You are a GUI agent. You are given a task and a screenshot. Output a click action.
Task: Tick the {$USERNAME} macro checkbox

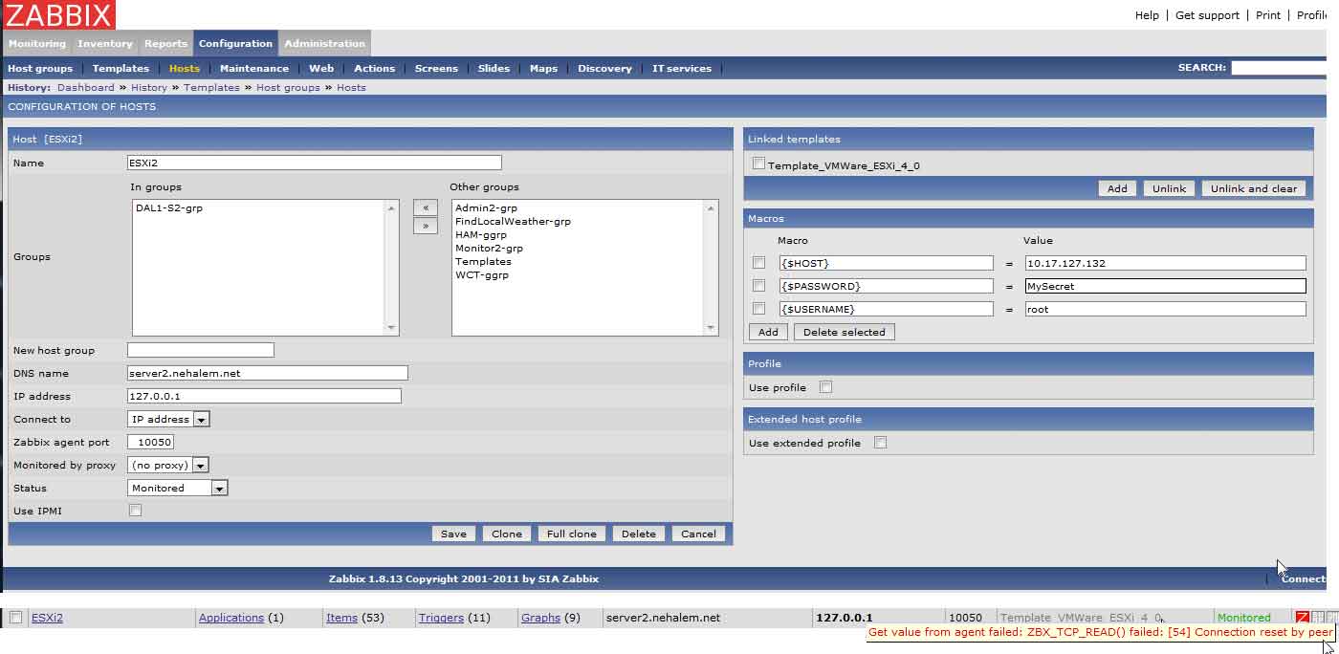click(x=758, y=309)
